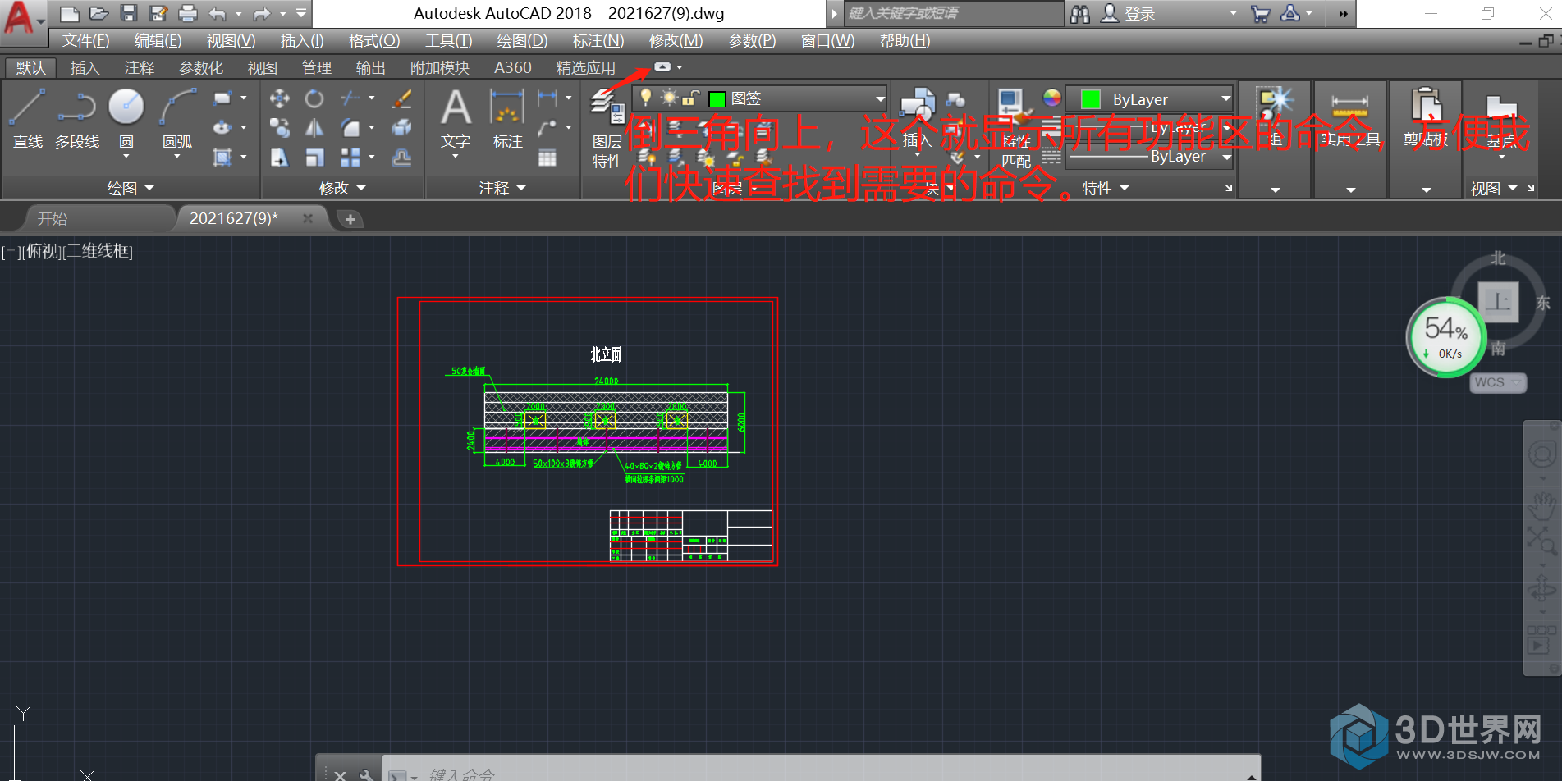This screenshot has height=781, width=1562.
Task: Click the Plot/Print icon in quick access toolbar
Action: (188, 13)
